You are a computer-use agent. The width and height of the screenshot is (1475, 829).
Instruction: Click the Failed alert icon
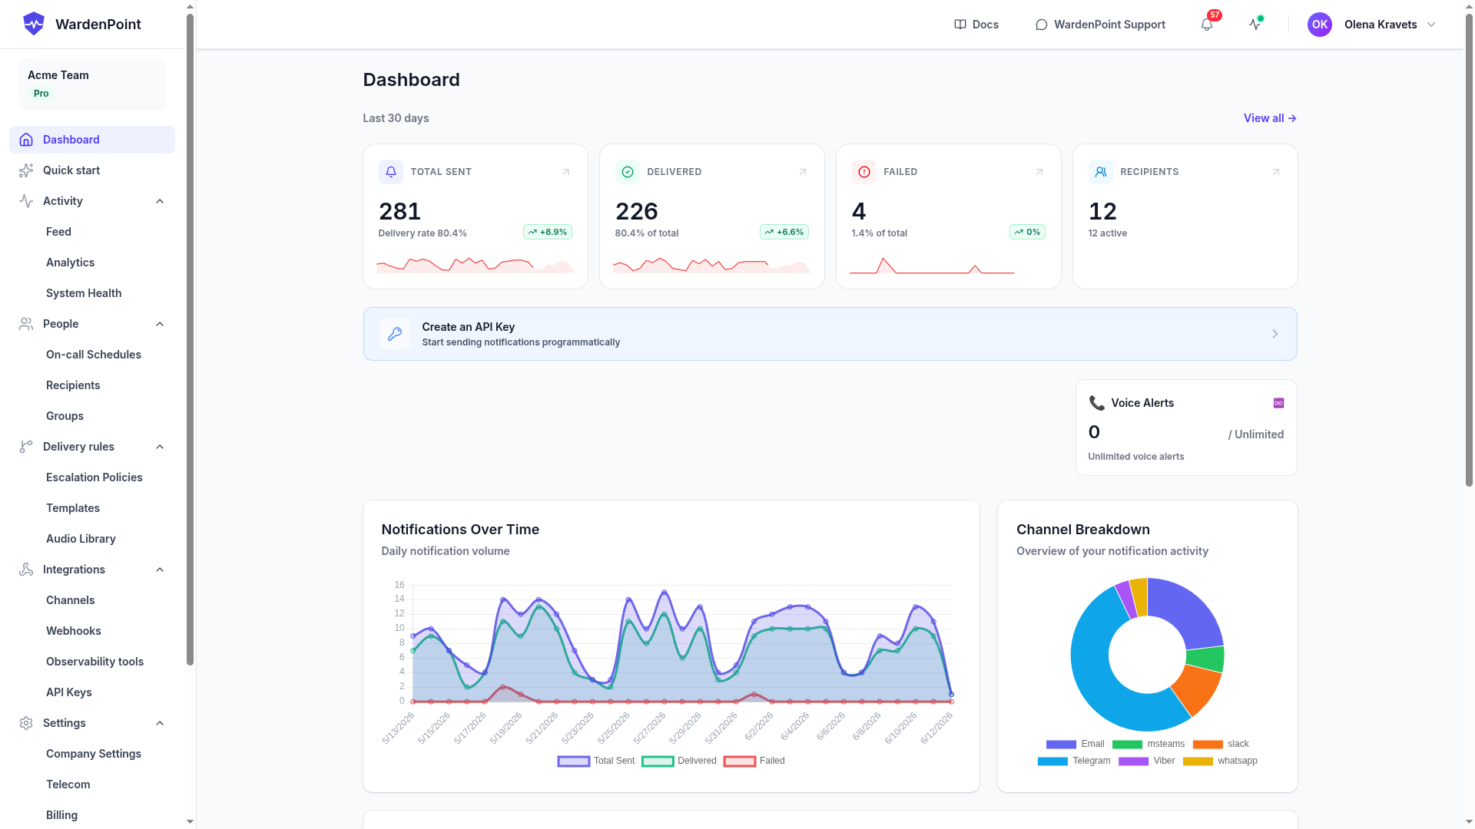(x=864, y=172)
